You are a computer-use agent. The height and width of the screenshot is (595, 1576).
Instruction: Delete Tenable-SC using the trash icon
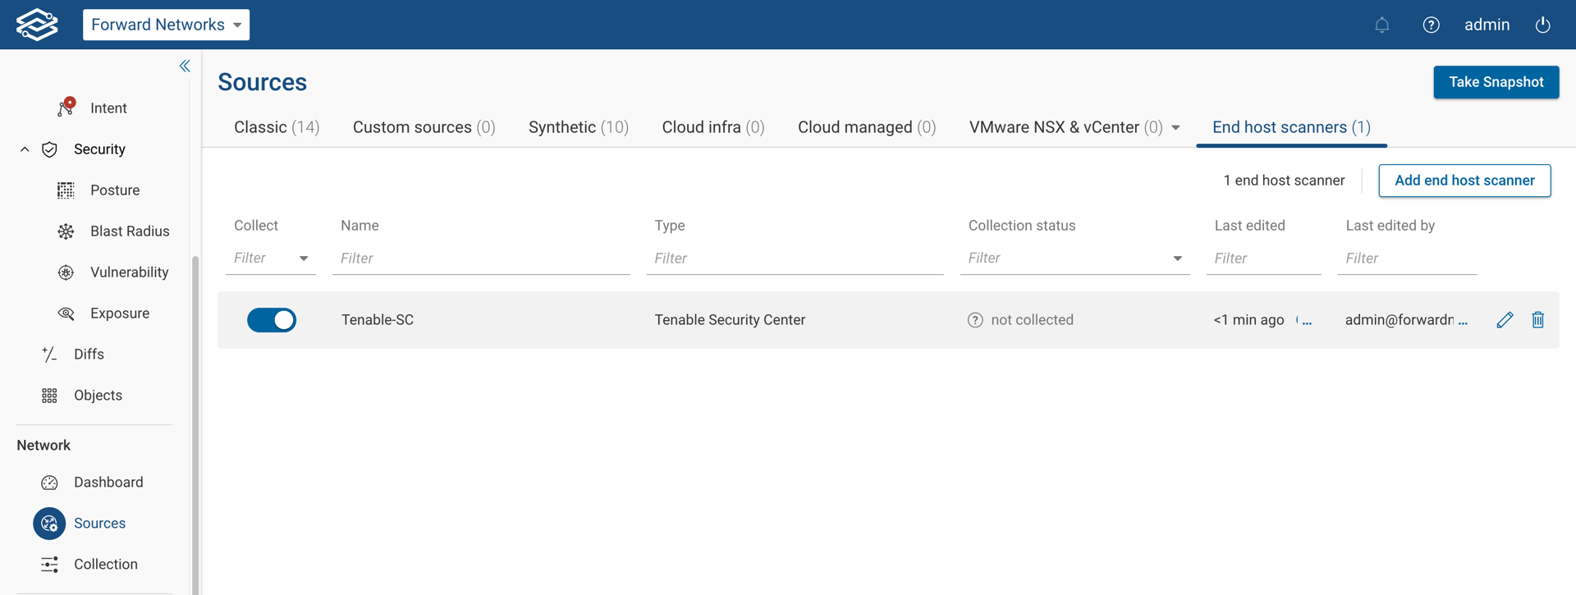[x=1537, y=320]
